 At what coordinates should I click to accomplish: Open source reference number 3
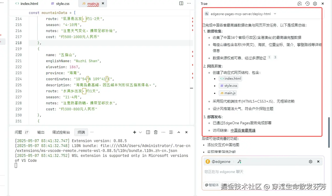point(275,57)
